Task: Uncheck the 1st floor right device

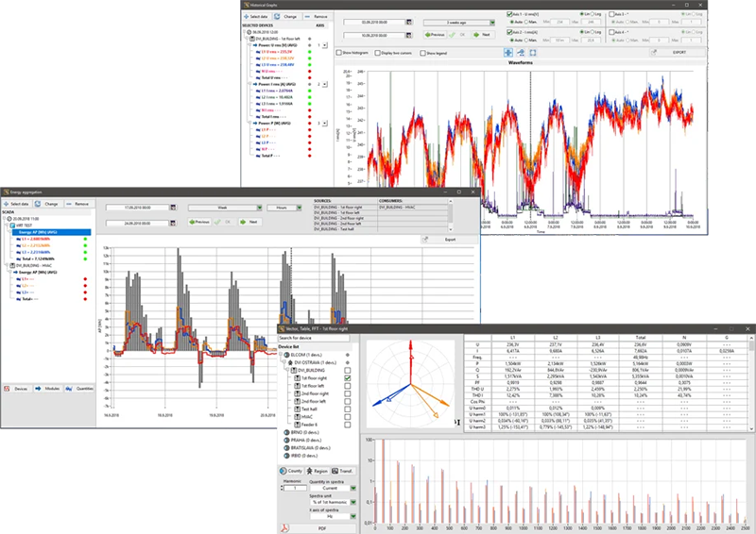Action: coord(348,378)
